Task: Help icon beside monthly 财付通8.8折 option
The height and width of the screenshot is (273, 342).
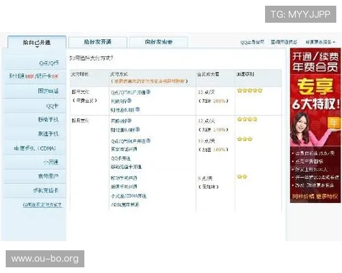Action: click(137, 129)
